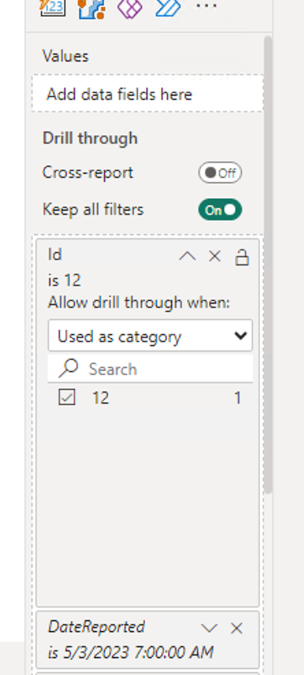Remove the Id drill through field
Screen dimensions: 304x675
point(214,257)
